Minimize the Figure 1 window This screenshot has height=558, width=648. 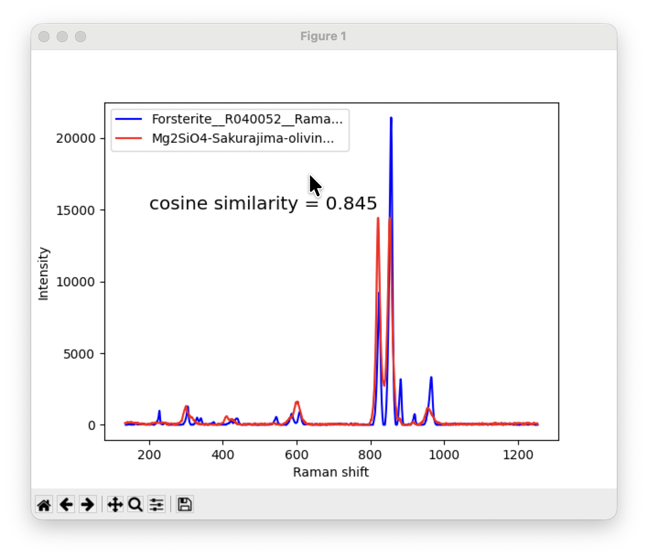tap(62, 37)
